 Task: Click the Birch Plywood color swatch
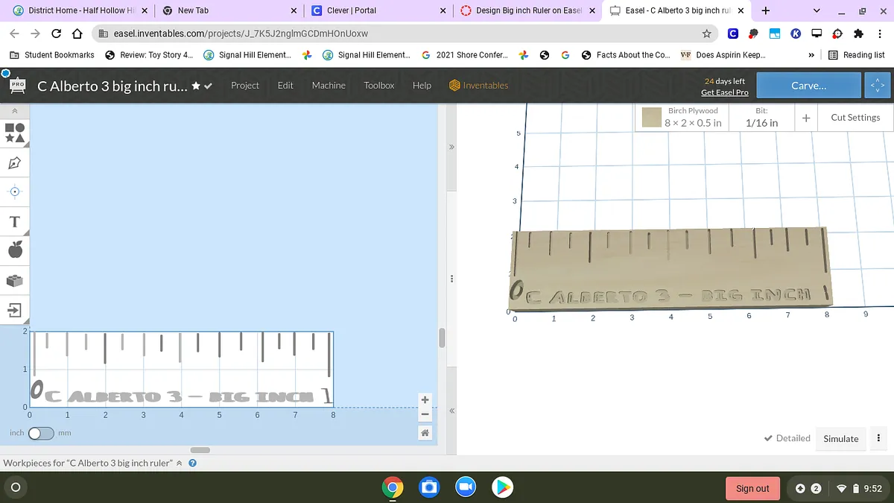(652, 117)
